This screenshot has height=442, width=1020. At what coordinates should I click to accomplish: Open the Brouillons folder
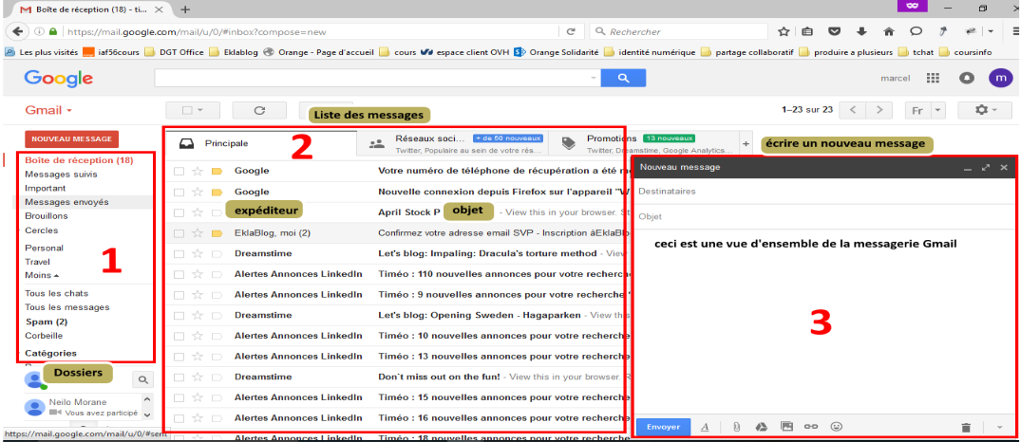pyautogui.click(x=47, y=216)
